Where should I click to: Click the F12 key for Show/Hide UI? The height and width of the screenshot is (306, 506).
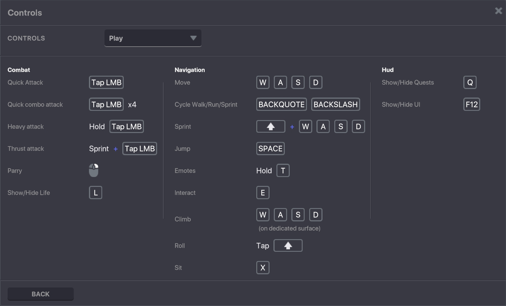pyautogui.click(x=471, y=105)
